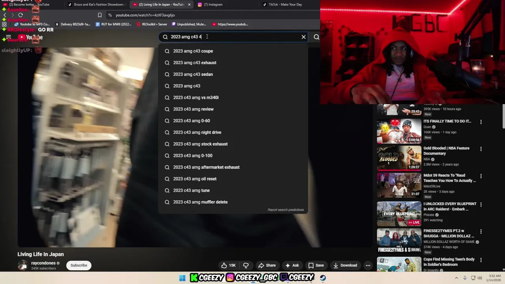Choose suggestion 2023 c43 amg review
The width and height of the screenshot is (505, 284).
click(233, 109)
